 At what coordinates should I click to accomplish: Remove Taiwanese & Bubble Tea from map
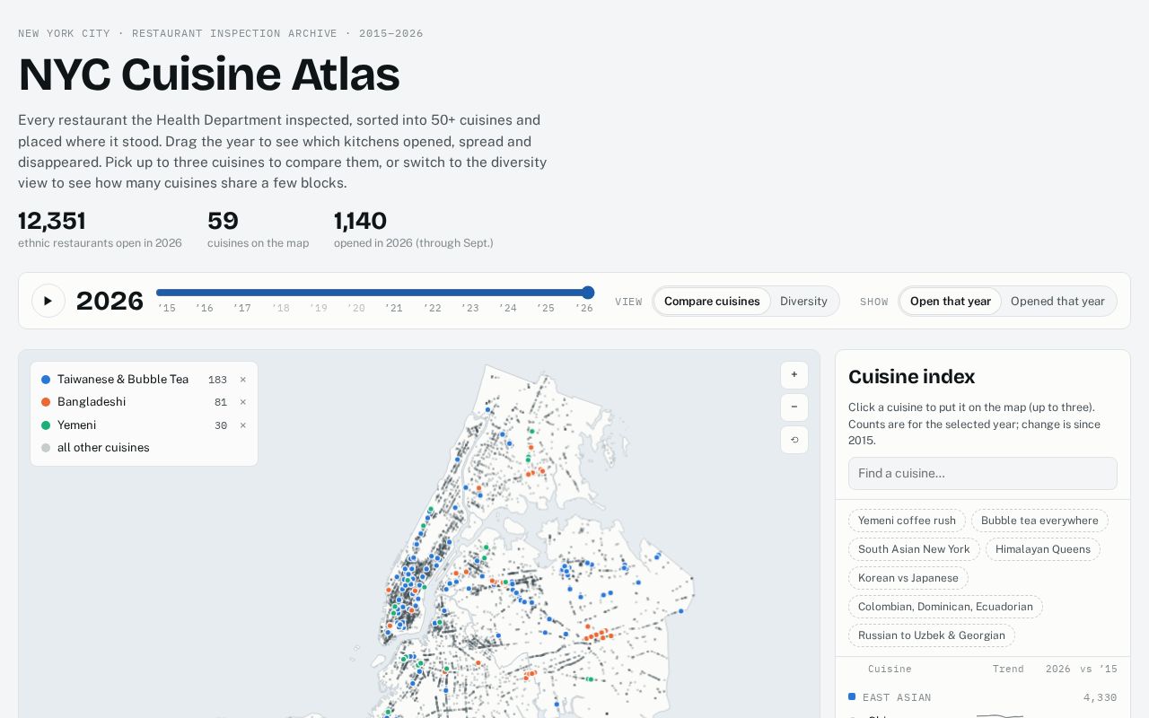coord(242,380)
